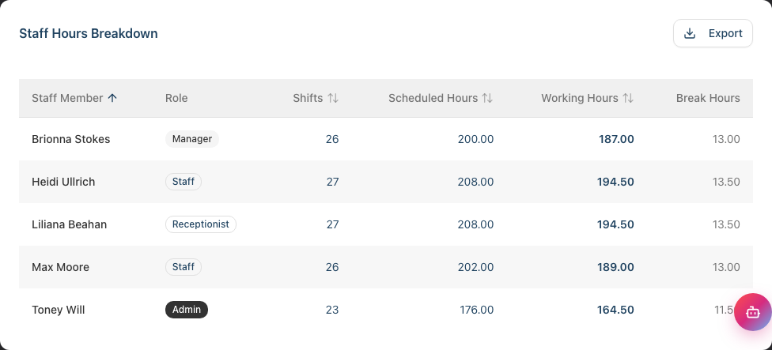Click the Role column header
Screen dimensions: 772x350
(x=176, y=98)
